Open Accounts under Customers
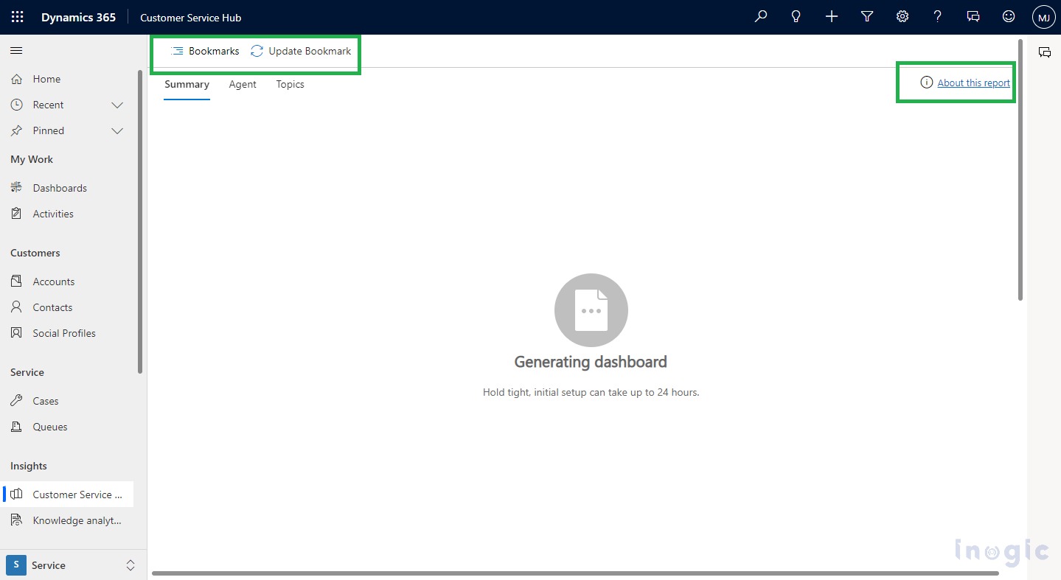 [x=66, y=282]
